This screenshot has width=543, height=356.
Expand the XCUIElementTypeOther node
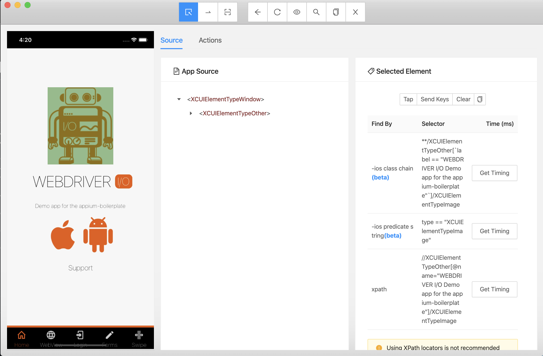pos(191,113)
